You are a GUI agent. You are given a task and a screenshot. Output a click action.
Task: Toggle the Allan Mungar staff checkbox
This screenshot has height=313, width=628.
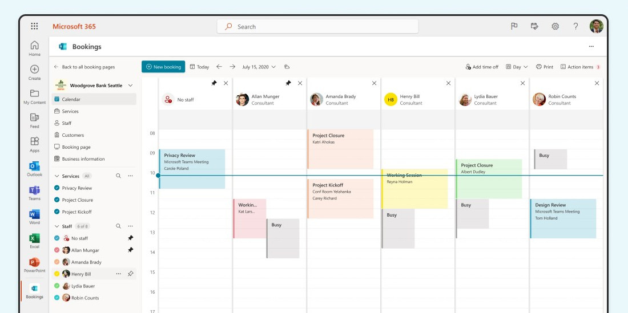[x=57, y=250]
